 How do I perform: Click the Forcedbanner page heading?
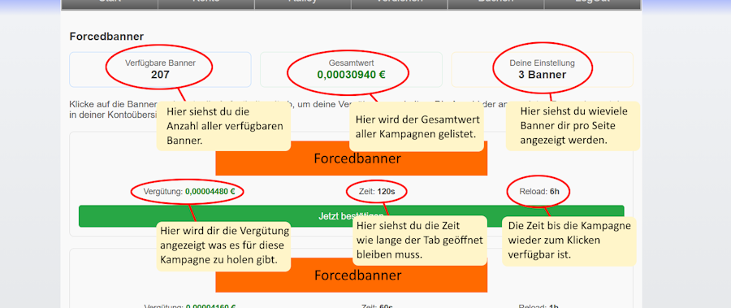(106, 37)
